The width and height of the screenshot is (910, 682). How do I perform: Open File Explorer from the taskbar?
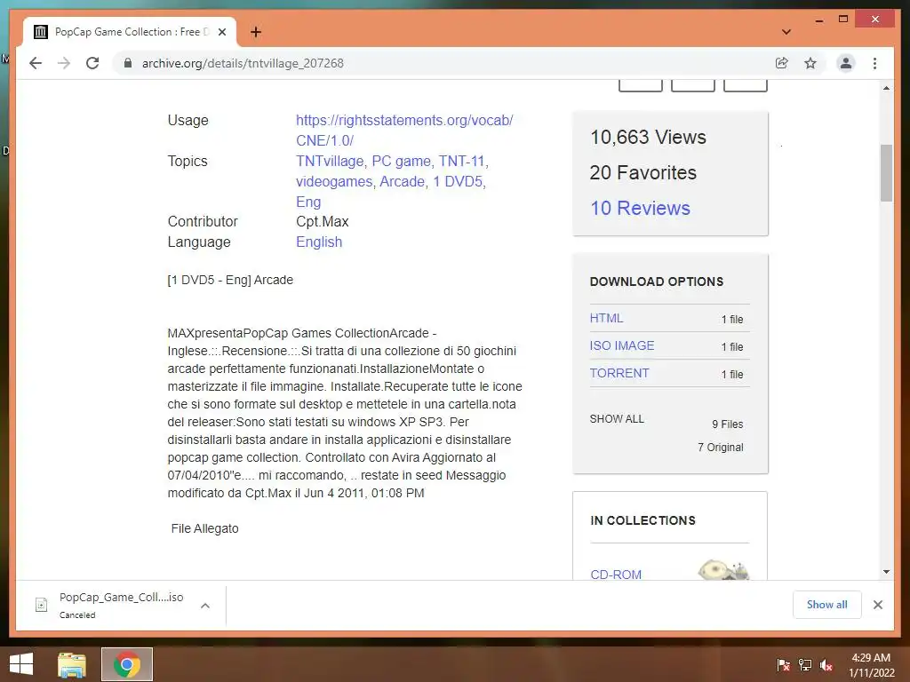pos(72,664)
